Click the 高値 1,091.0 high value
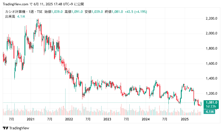The image size is (223, 133). tap(73, 11)
